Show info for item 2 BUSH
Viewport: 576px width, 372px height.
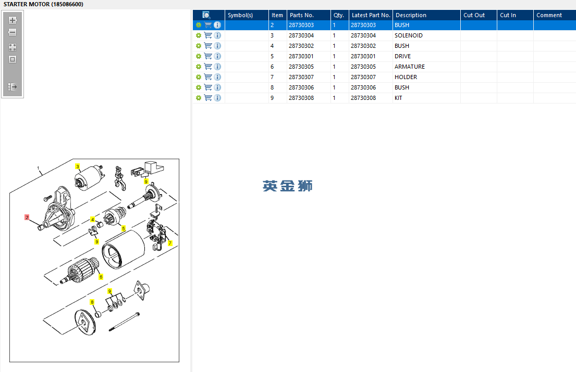pos(217,25)
